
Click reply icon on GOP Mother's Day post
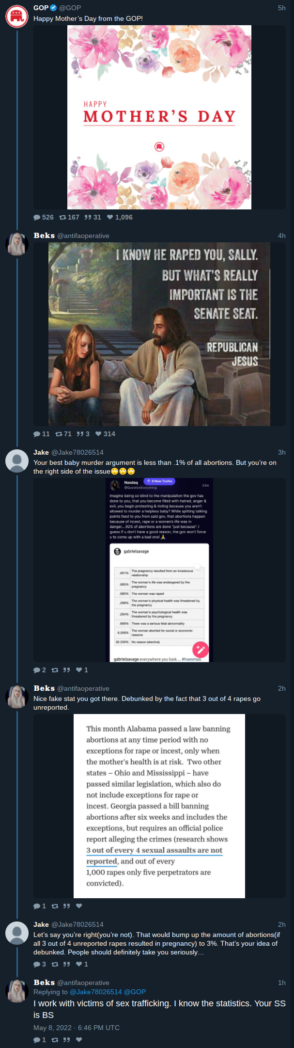pyautogui.click(x=37, y=217)
